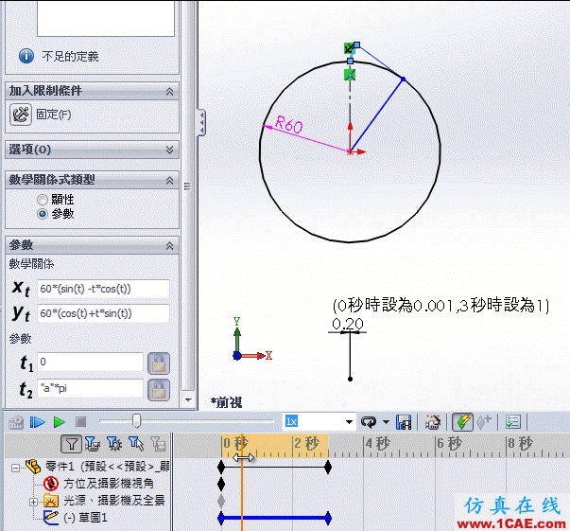Click the panel collapse handle arrows
570x531 pixels.
(x=201, y=123)
